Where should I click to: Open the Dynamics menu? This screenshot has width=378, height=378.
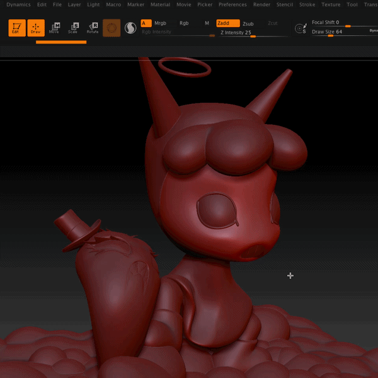coord(18,4)
